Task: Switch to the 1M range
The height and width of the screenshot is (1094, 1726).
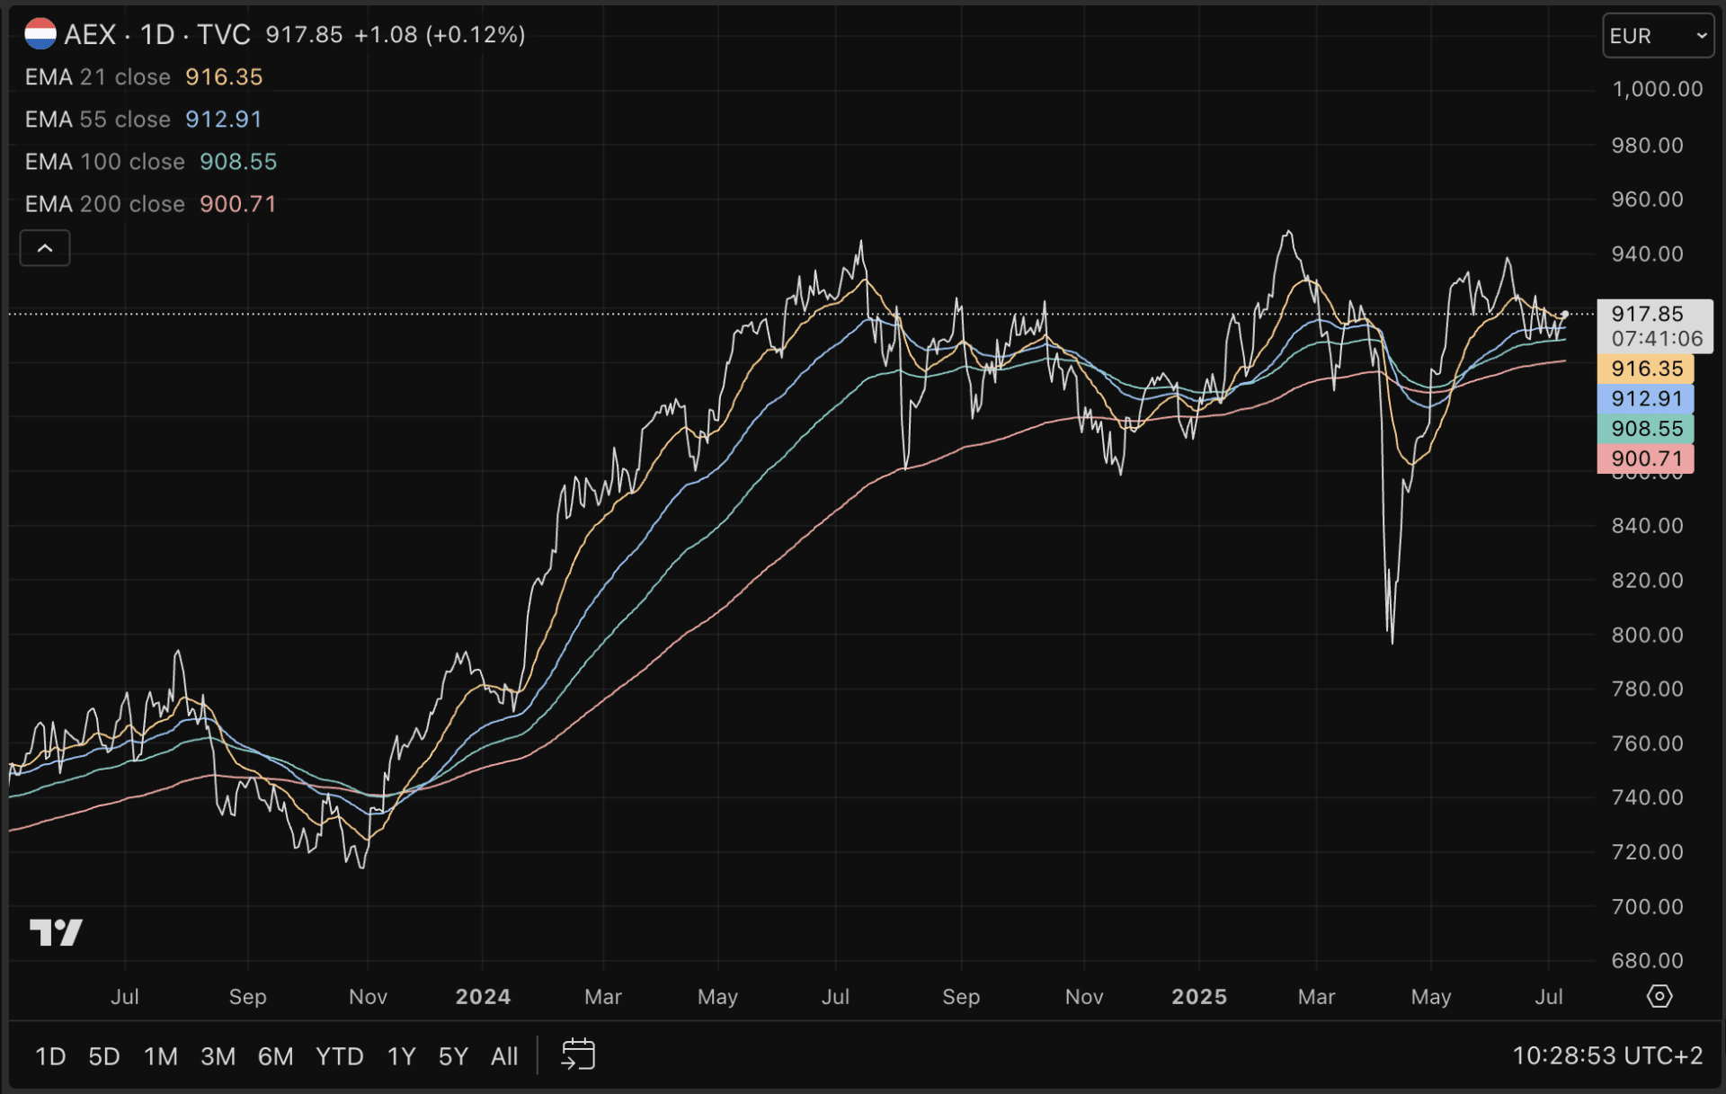Action: [x=161, y=1056]
